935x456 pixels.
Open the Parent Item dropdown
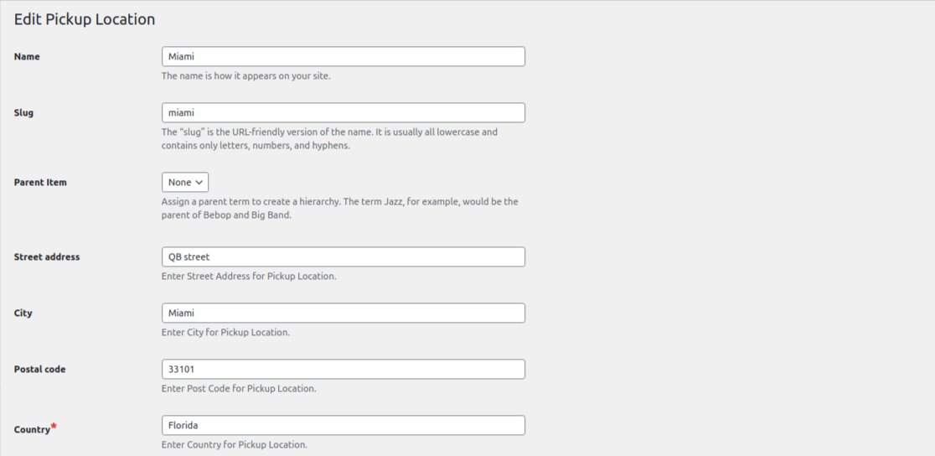click(x=185, y=182)
